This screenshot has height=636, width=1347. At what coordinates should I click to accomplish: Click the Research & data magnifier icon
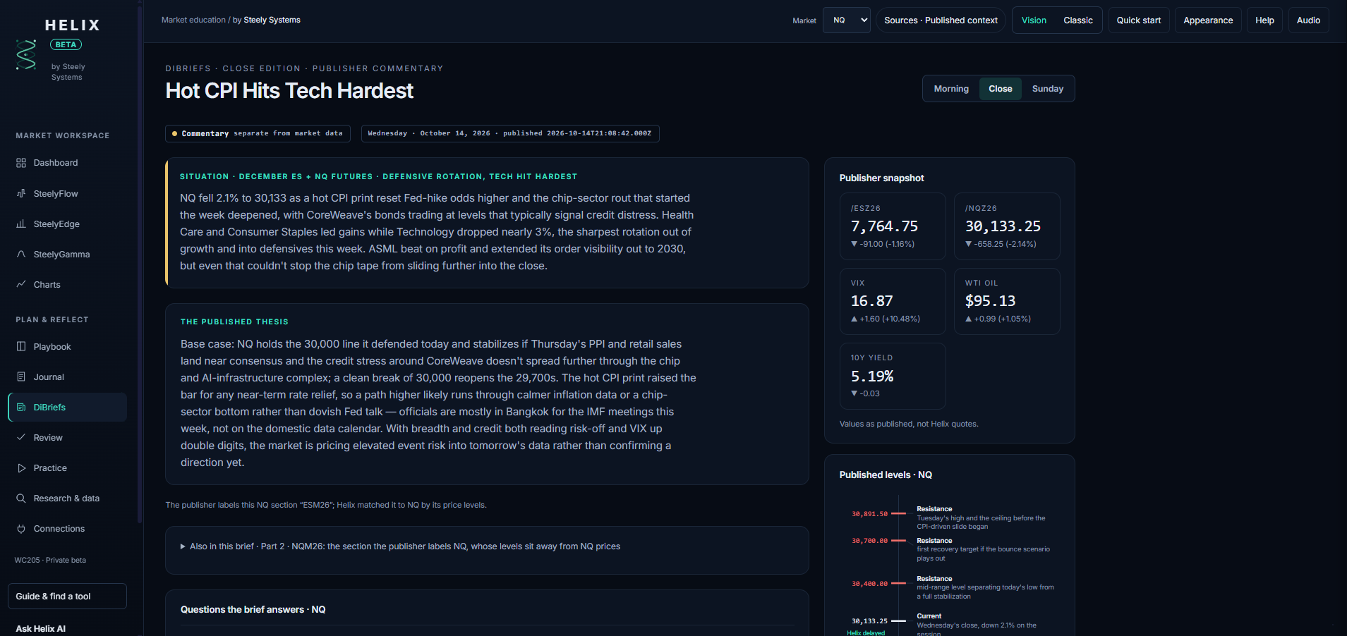21,498
